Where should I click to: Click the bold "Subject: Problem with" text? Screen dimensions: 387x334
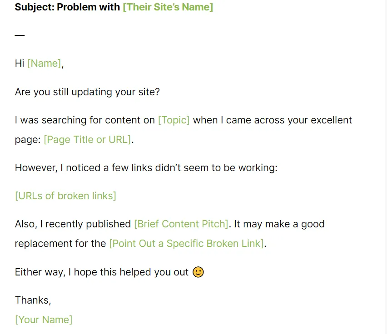pyautogui.click(x=67, y=7)
